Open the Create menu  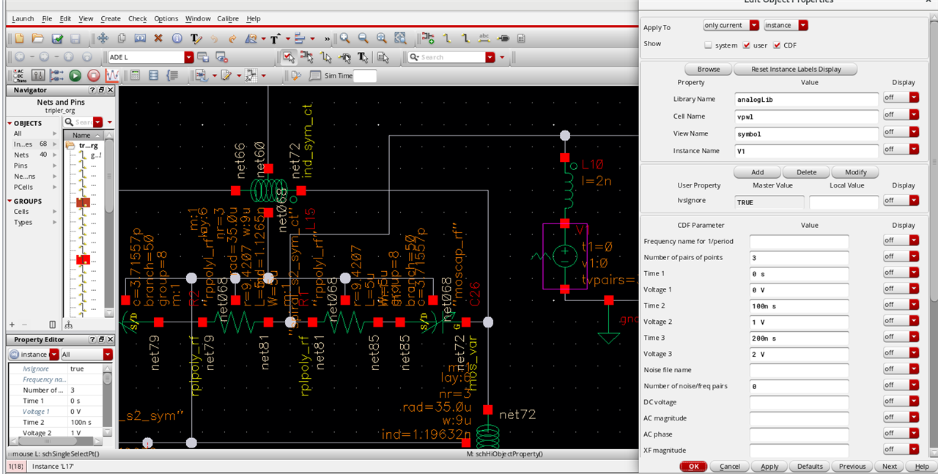111,18
